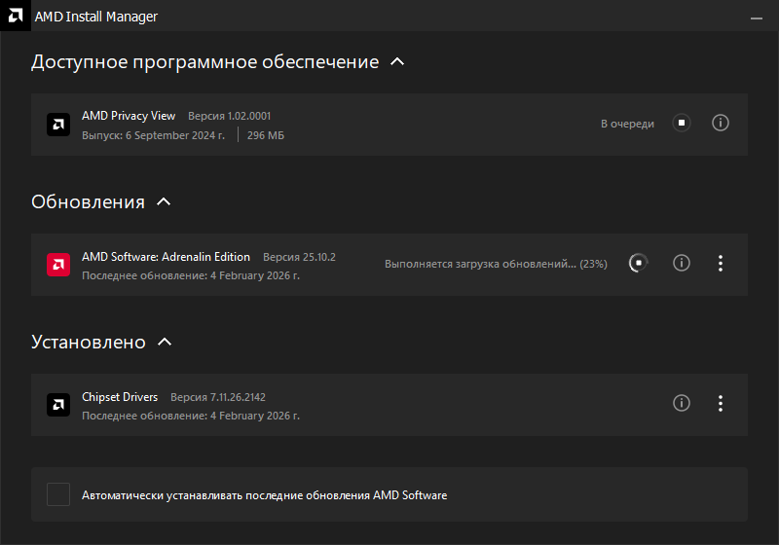Collapse the Доступное программное обеспечение section
Screen dimensions: 779x545
click(x=396, y=61)
